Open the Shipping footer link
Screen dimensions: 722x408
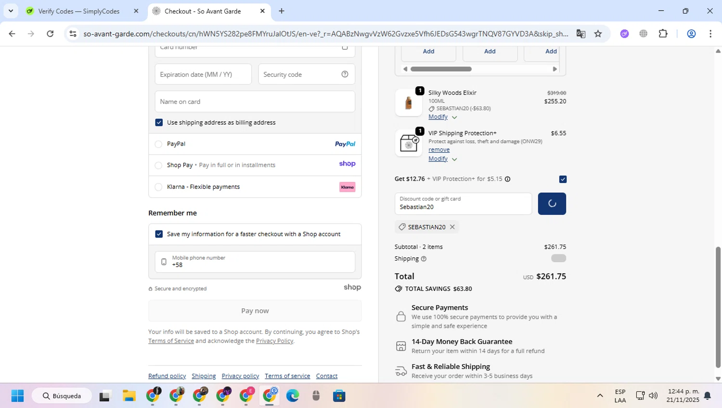pyautogui.click(x=204, y=376)
